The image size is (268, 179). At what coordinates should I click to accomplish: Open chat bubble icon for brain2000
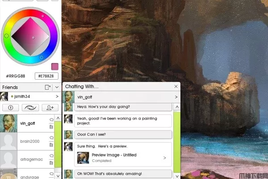(51, 137)
